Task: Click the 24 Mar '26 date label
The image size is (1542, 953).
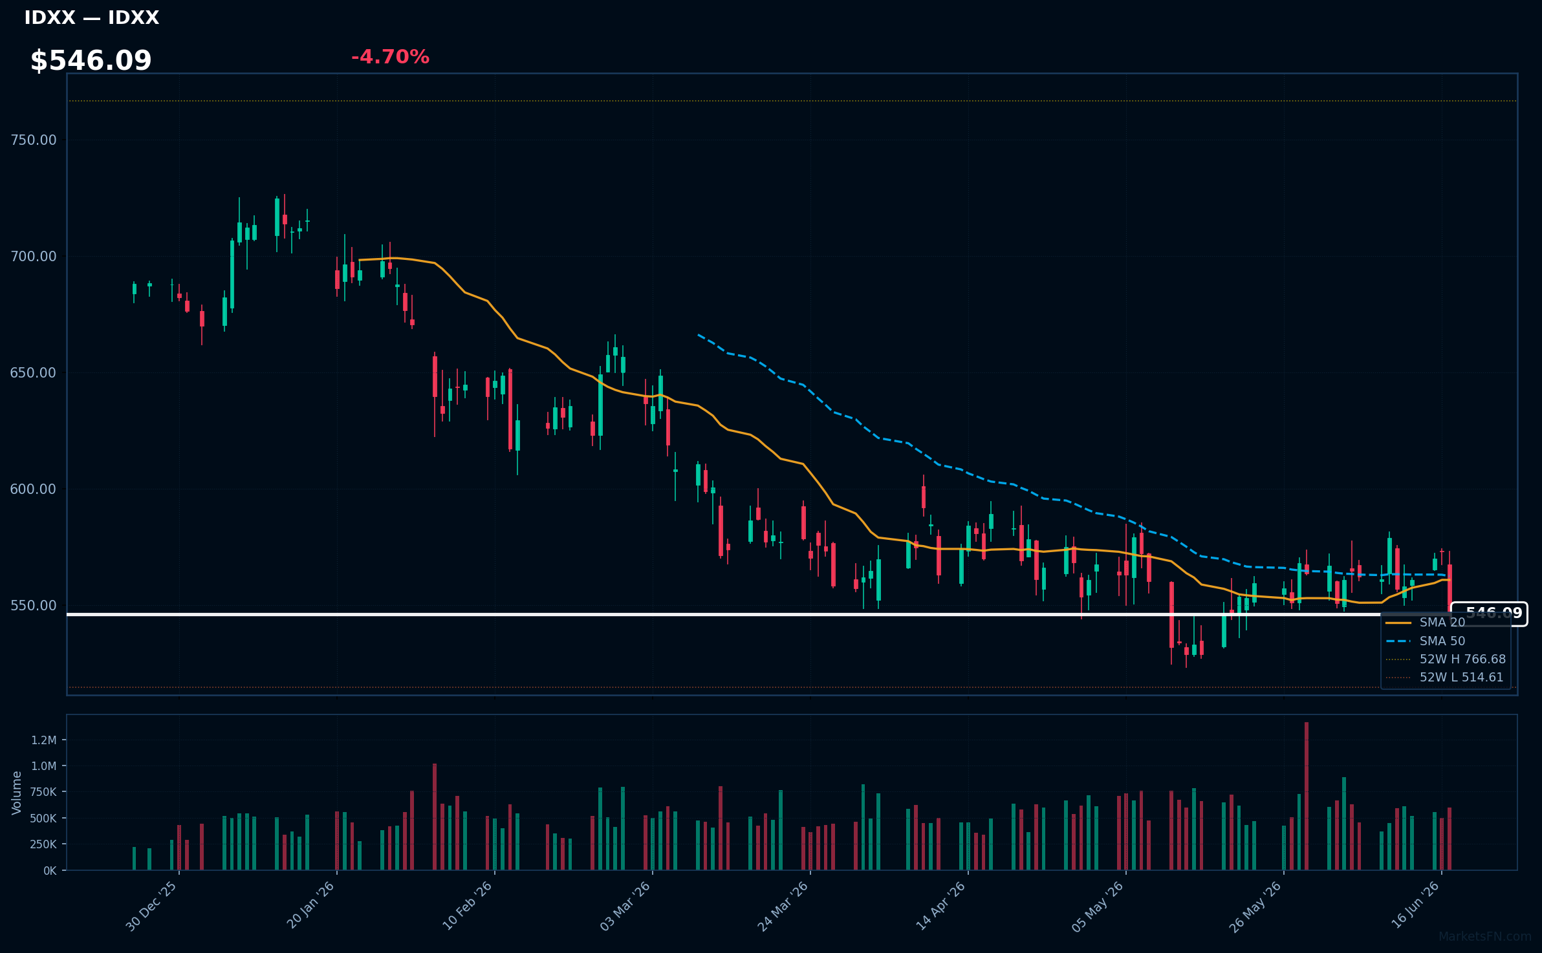Action: [x=783, y=906]
